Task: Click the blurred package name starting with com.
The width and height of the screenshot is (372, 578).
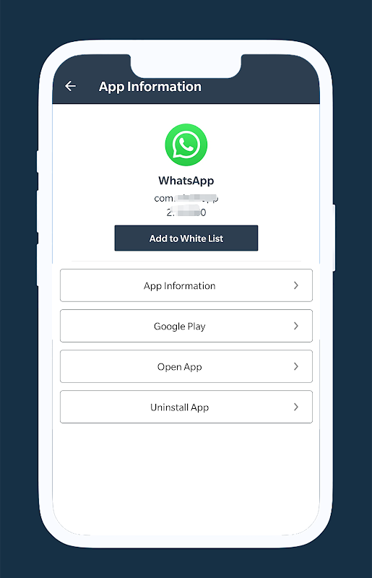Action: 186,198
